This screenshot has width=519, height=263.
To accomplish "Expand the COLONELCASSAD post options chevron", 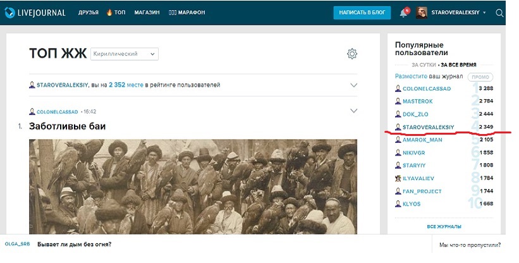I will pos(353,111).
